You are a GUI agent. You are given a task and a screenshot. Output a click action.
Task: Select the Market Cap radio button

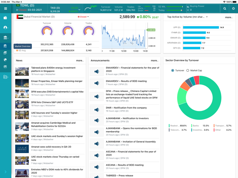pos(188,71)
